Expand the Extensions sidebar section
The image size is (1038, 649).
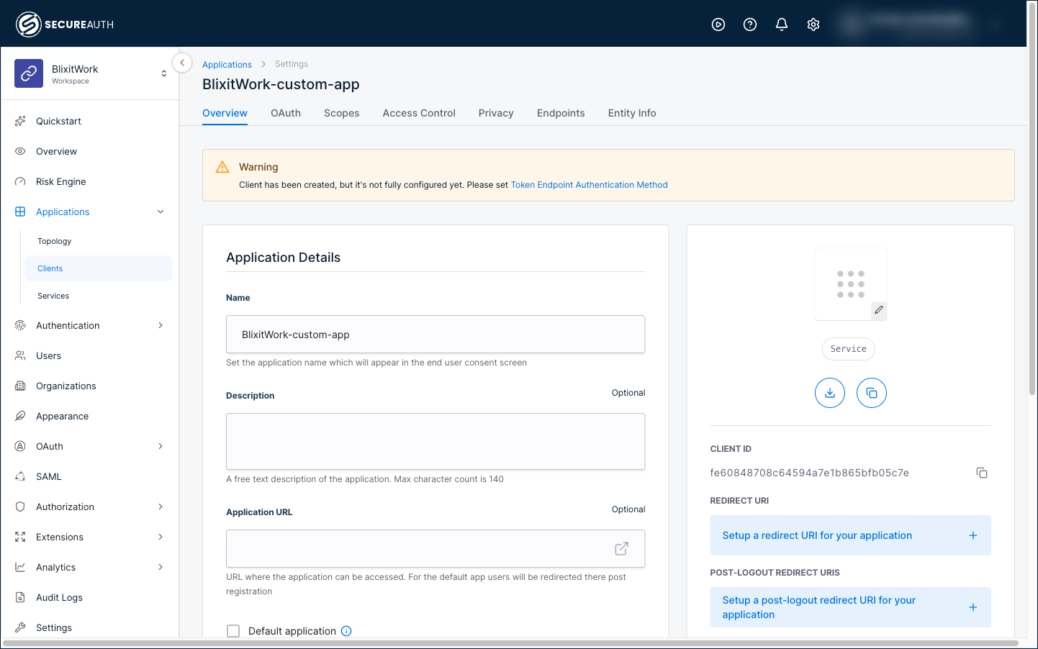pos(161,537)
